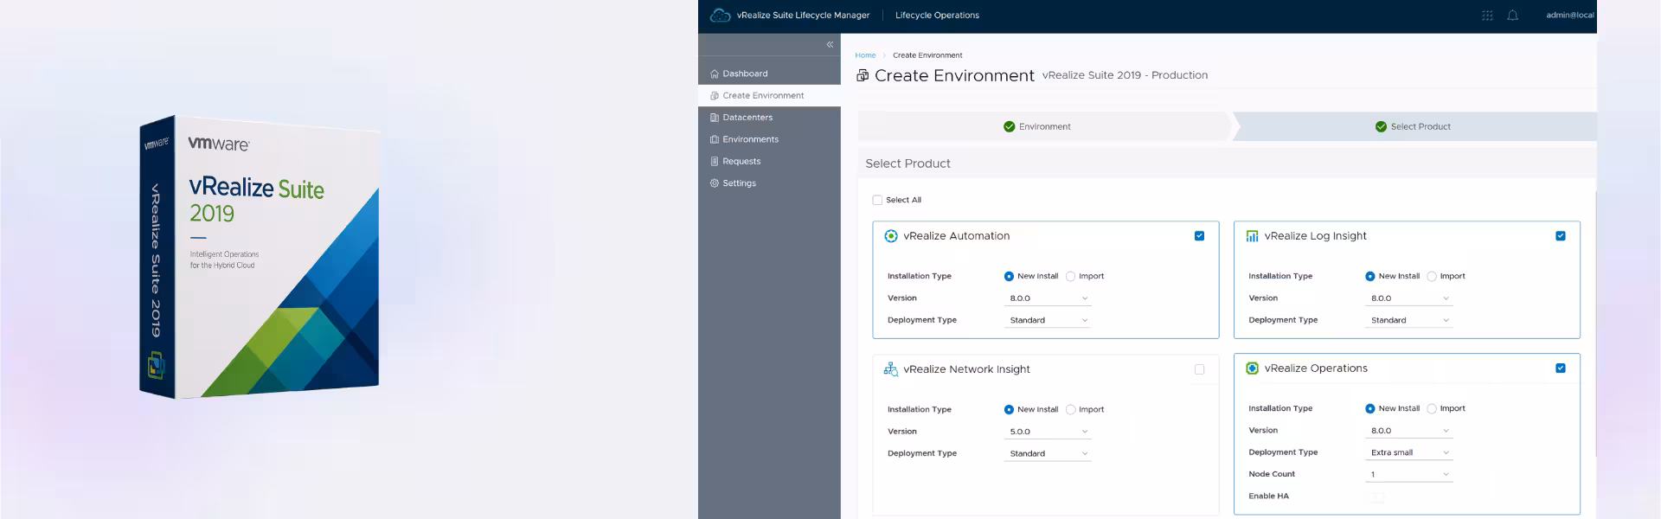1661x519 pixels.
Task: Open Requests in the sidebar menu
Action: coord(769,161)
